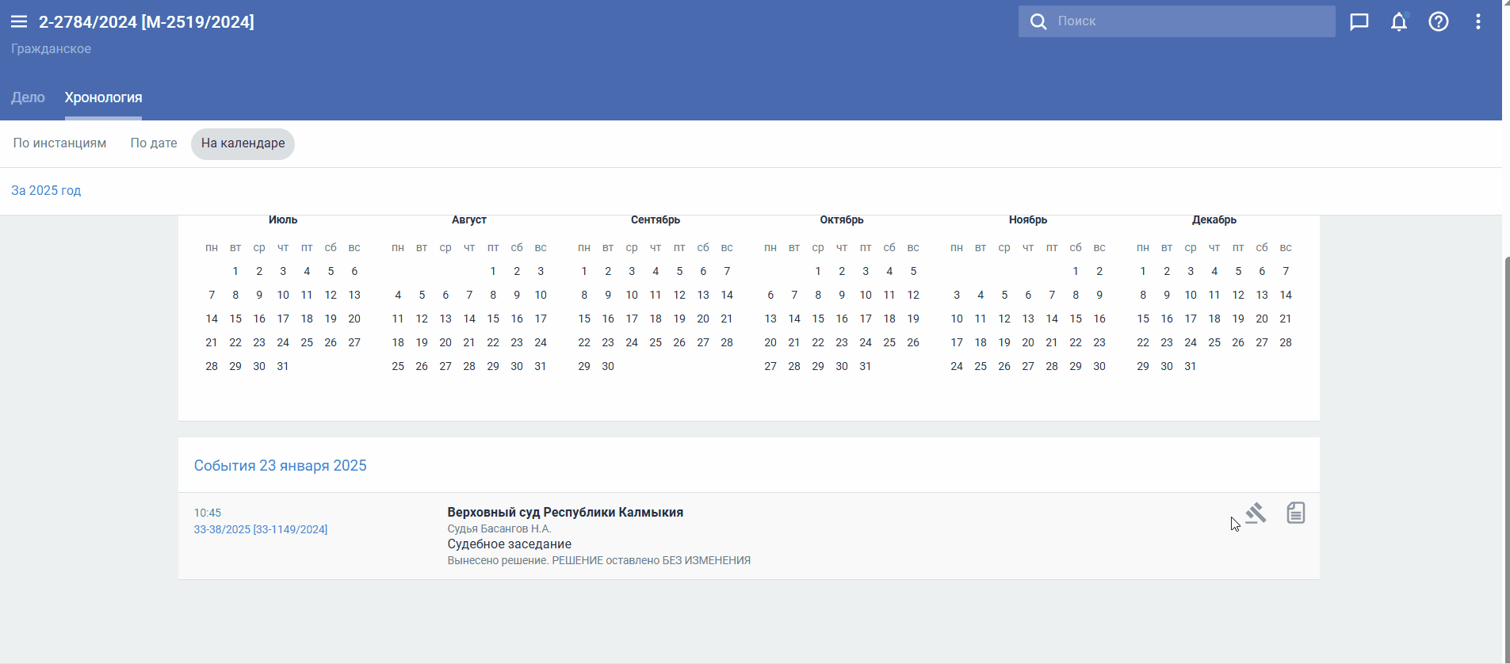Open the three-dot more options menu
This screenshot has height=664, width=1510.
click(1478, 21)
